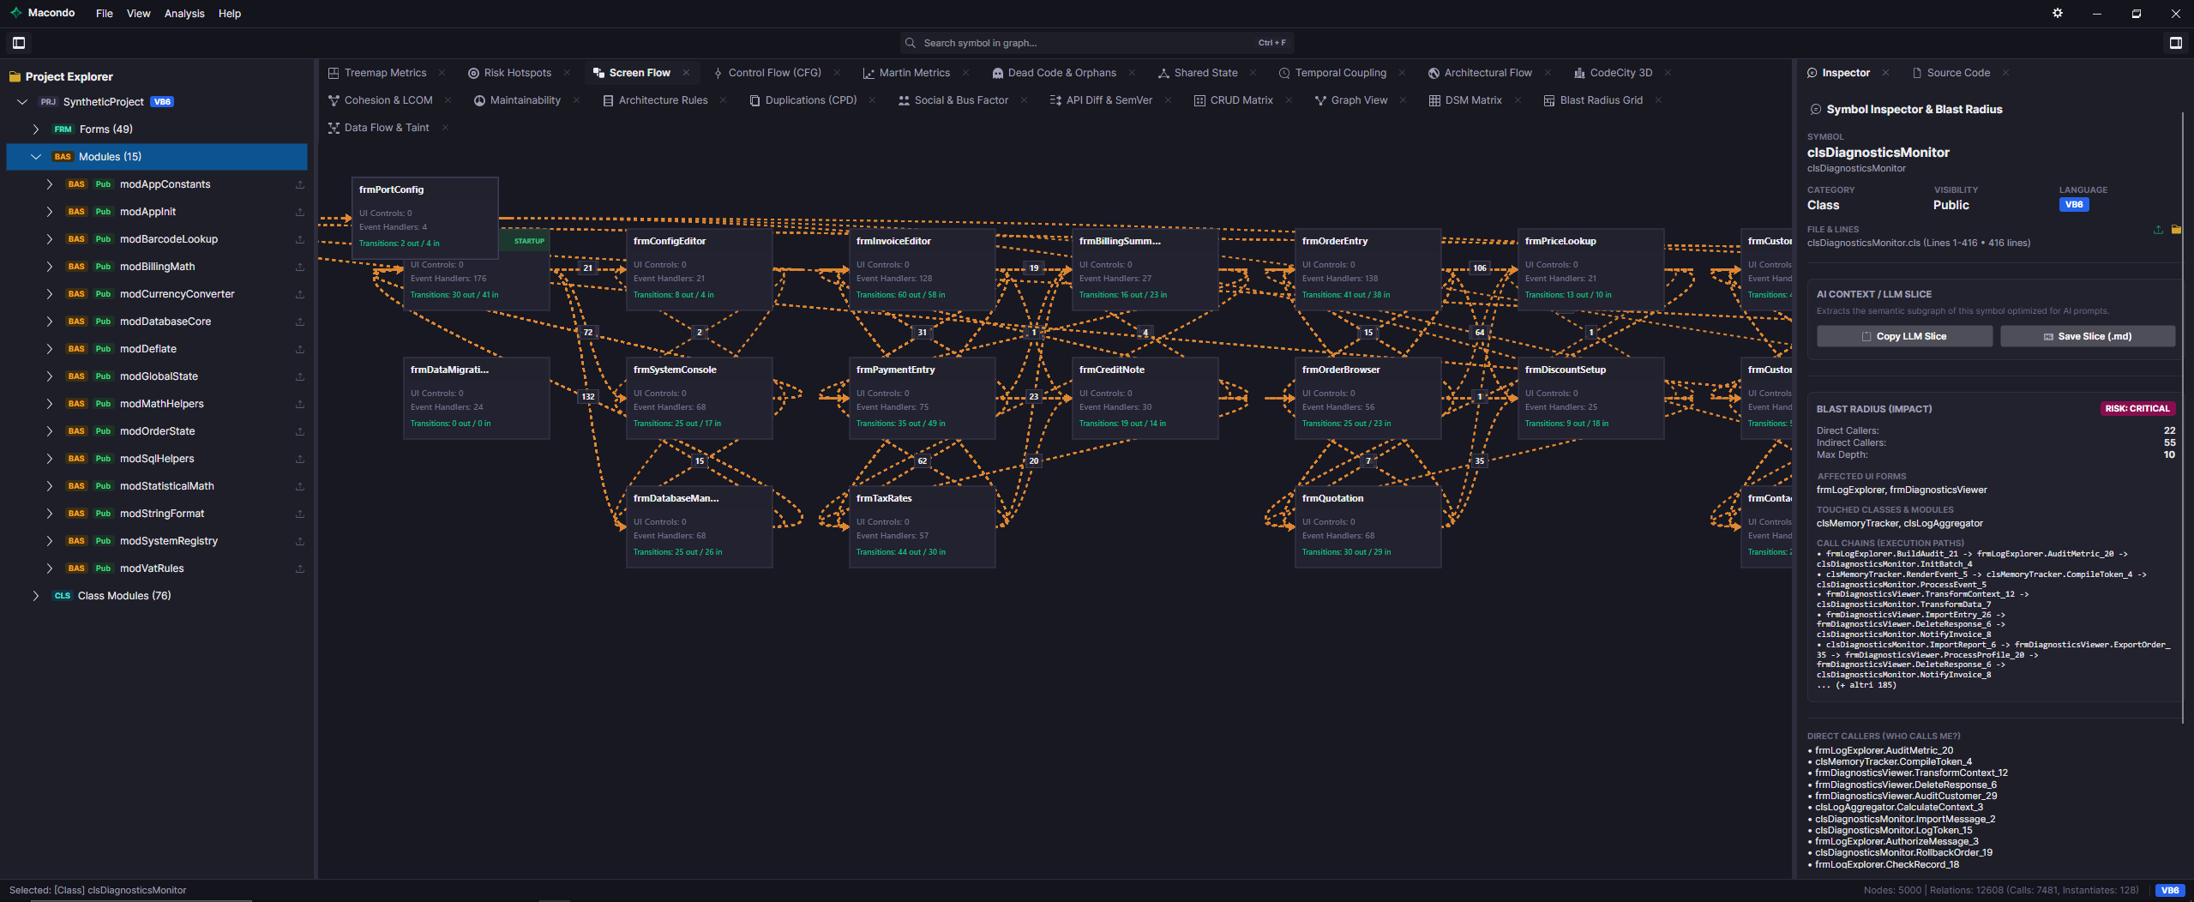
Task: Open the Analysis menu
Action: [x=184, y=14]
